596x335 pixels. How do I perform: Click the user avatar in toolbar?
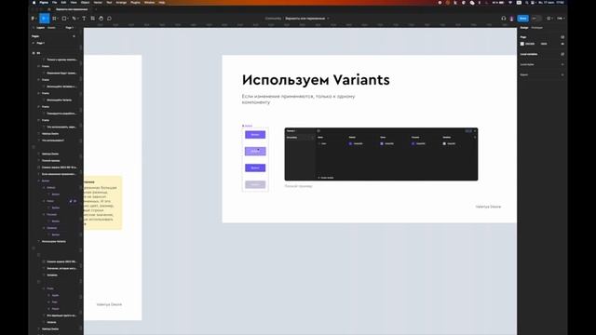[512, 19]
